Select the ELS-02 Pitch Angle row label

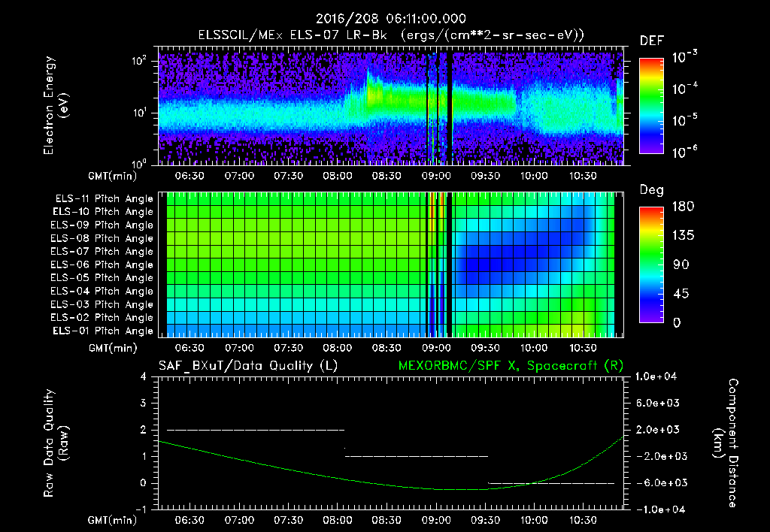(102, 318)
